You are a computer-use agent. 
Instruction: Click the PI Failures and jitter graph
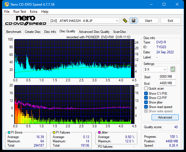click(74, 105)
